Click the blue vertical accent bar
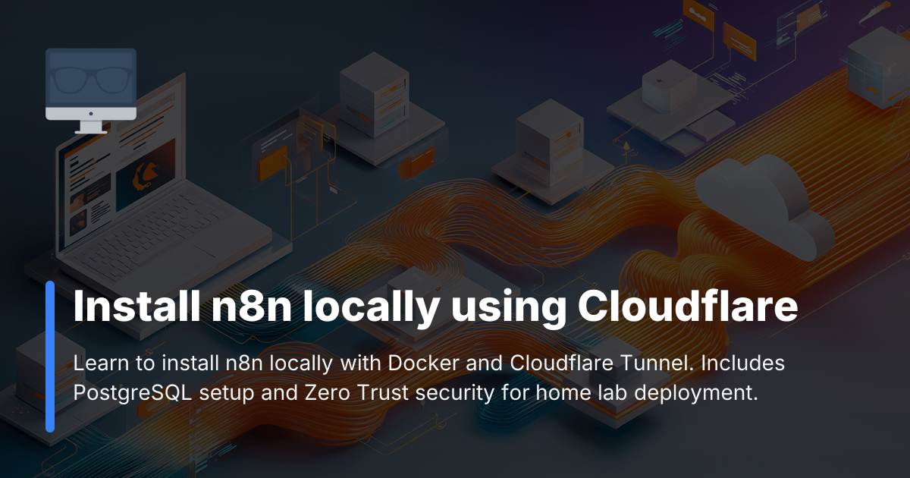This screenshot has height=478, width=910. (x=50, y=357)
